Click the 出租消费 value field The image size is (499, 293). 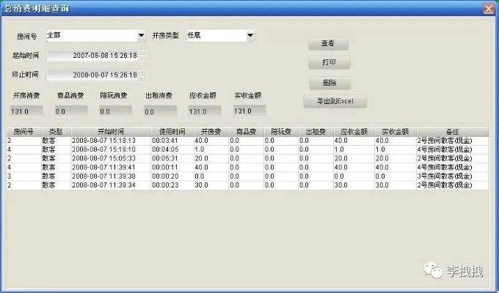[x=160, y=112]
